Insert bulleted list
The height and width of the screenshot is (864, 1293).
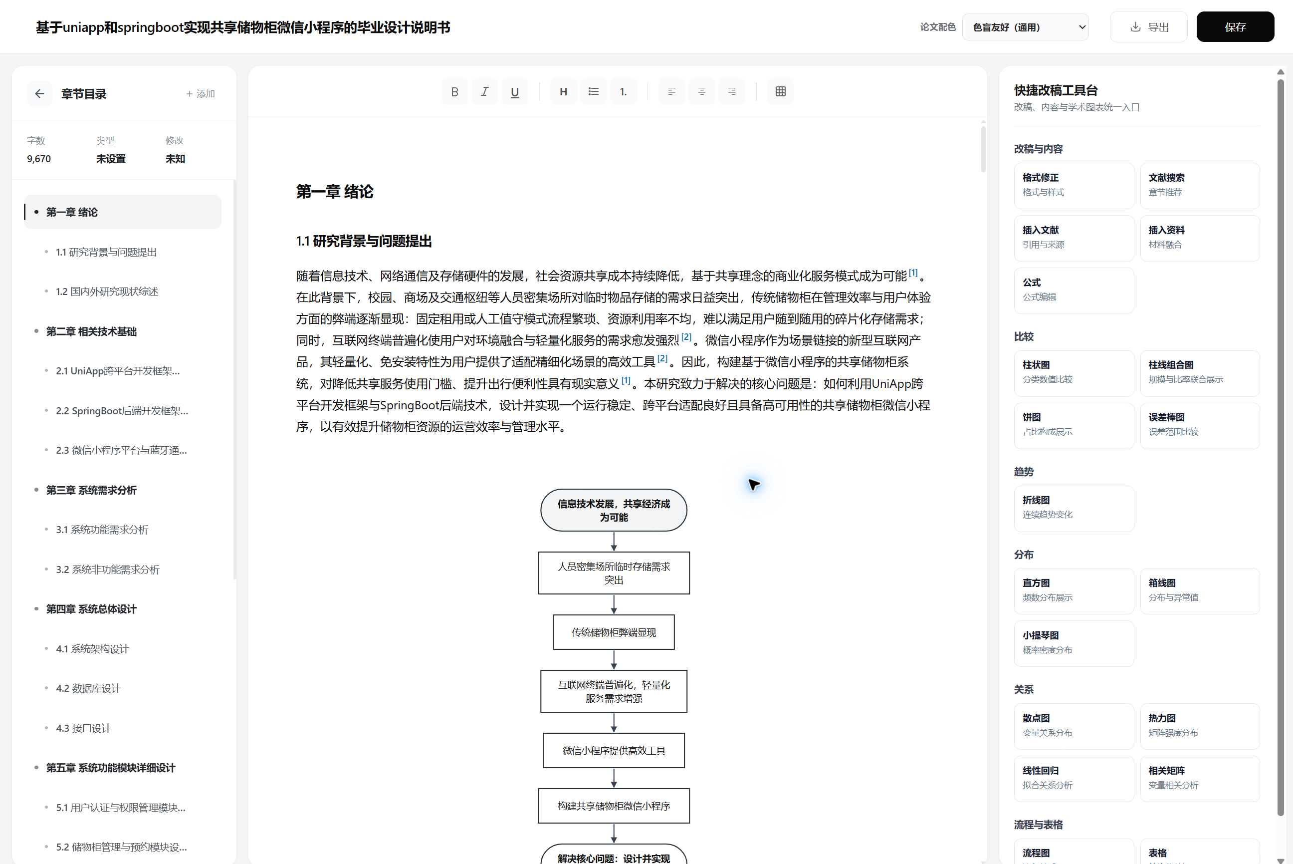point(593,91)
